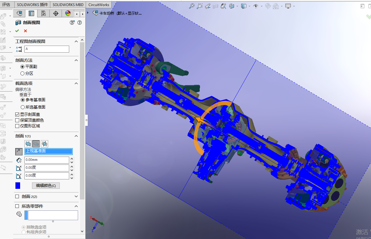The width and height of the screenshot is (371, 239).
Task: Open the DimXpert crosshair tab
Action: pos(56,13)
